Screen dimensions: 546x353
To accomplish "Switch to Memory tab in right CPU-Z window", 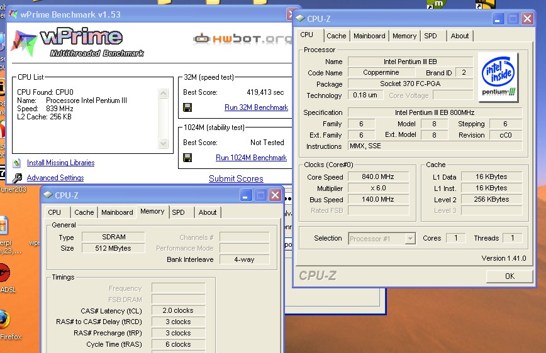I will tap(404, 36).
